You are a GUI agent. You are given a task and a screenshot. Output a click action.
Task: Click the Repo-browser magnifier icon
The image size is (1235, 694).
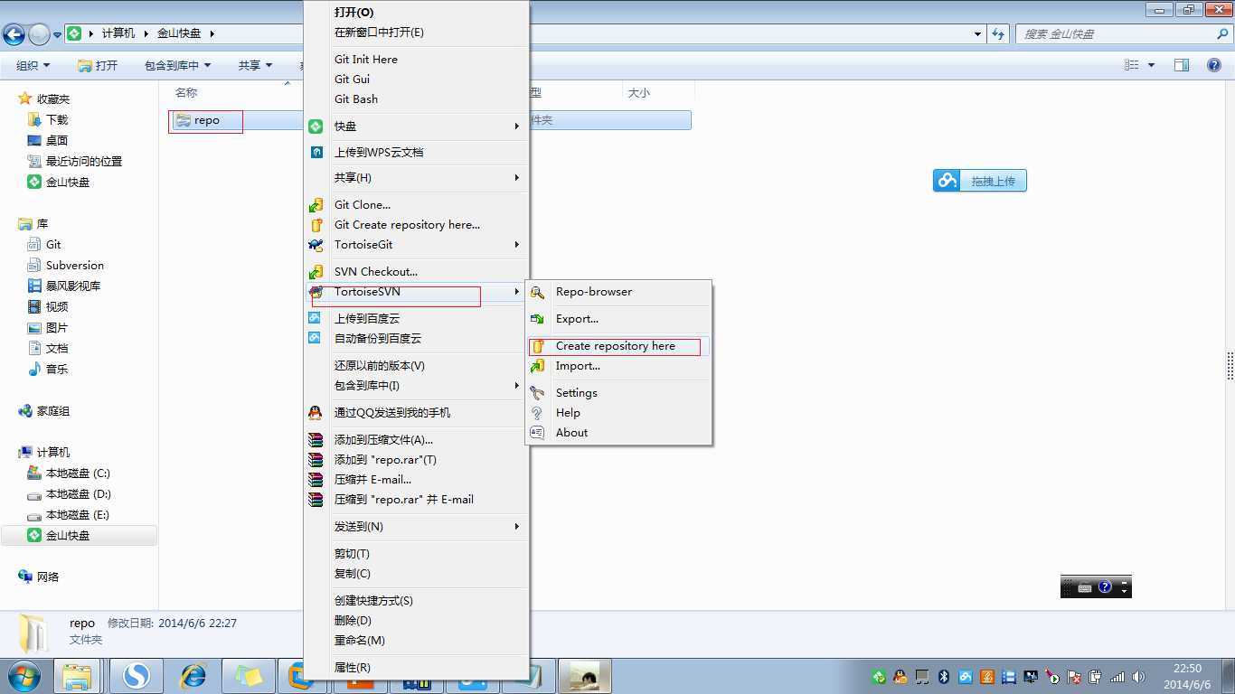[x=537, y=292]
